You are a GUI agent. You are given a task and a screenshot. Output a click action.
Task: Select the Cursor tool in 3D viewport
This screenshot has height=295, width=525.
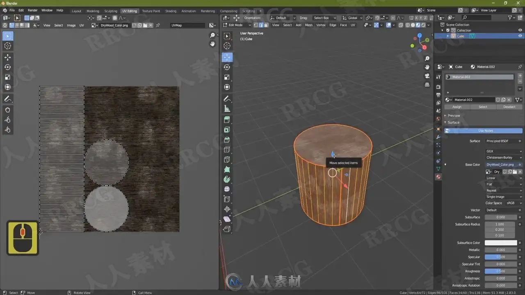[x=227, y=46]
